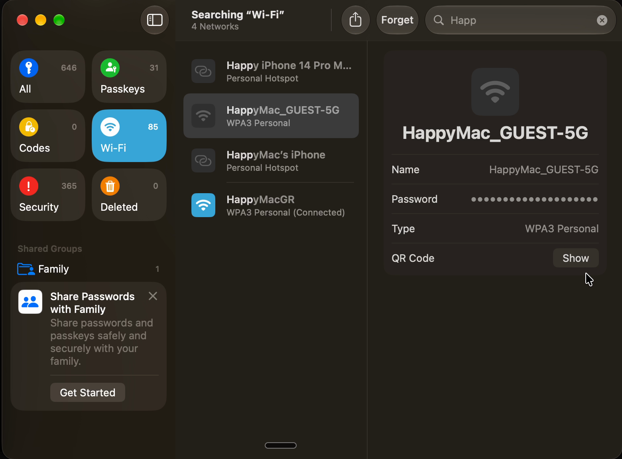Dismiss the Share Passwords with Family card
This screenshot has width=622, height=459.
click(x=153, y=296)
